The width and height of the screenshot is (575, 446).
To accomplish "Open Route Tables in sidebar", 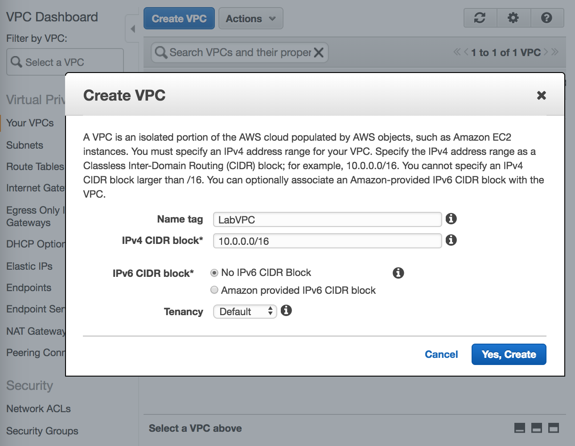I will (35, 166).
